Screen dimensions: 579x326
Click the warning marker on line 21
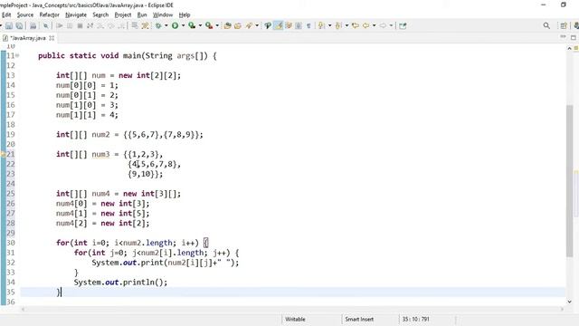3,154
